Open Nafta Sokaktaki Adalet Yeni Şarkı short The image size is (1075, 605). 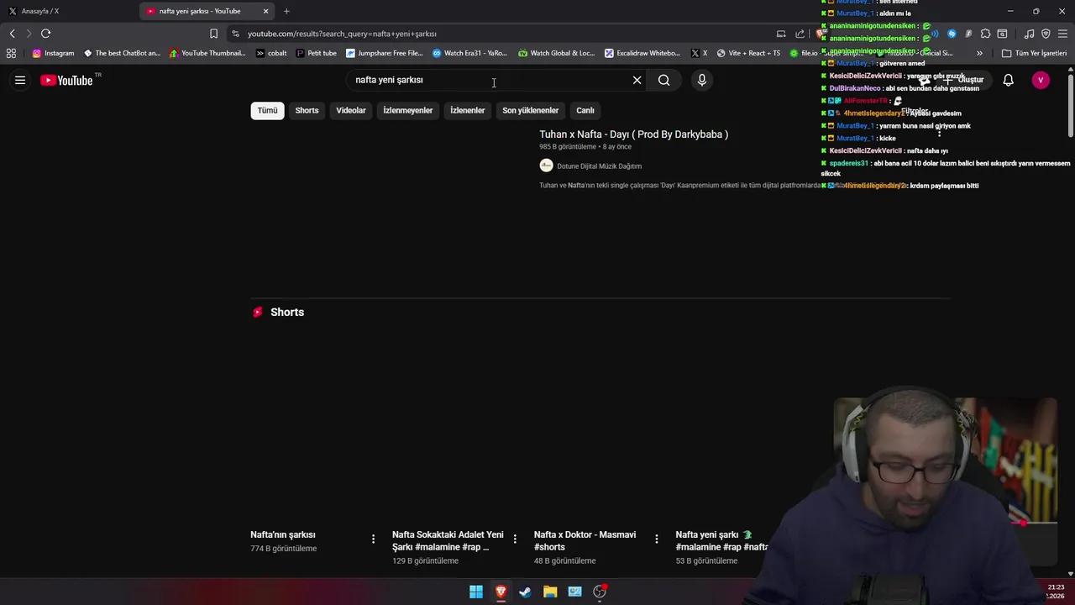[448, 540]
